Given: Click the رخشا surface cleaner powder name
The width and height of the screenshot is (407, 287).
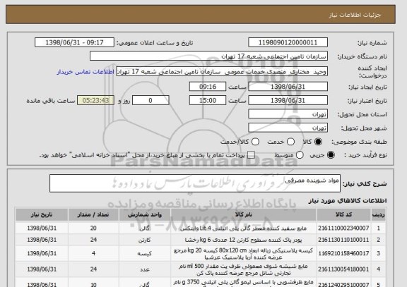Looking at the screenshot, I should 243,240.
